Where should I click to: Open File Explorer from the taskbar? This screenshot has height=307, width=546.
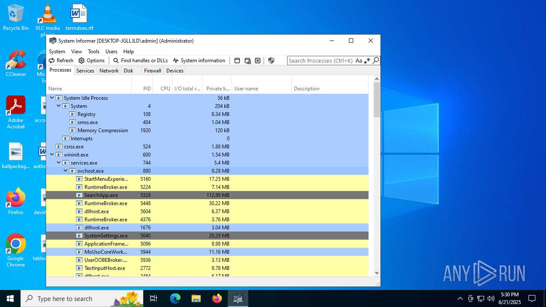[x=196, y=298]
